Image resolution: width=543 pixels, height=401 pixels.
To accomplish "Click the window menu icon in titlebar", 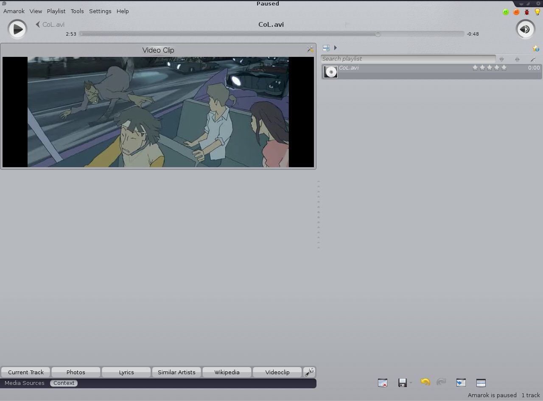I will 4,3.
